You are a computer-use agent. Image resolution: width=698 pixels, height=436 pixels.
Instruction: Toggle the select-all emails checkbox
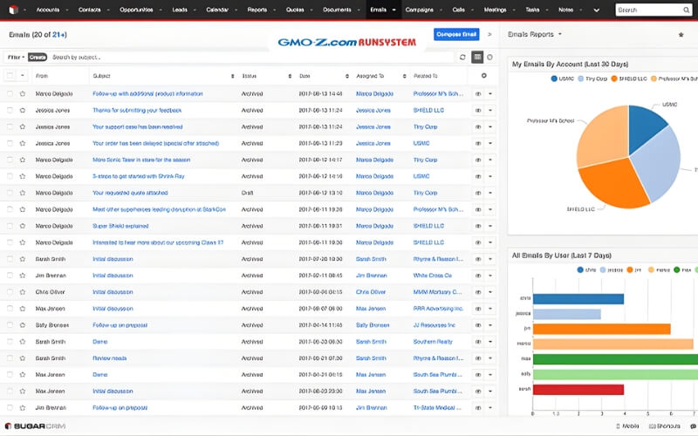[10, 76]
